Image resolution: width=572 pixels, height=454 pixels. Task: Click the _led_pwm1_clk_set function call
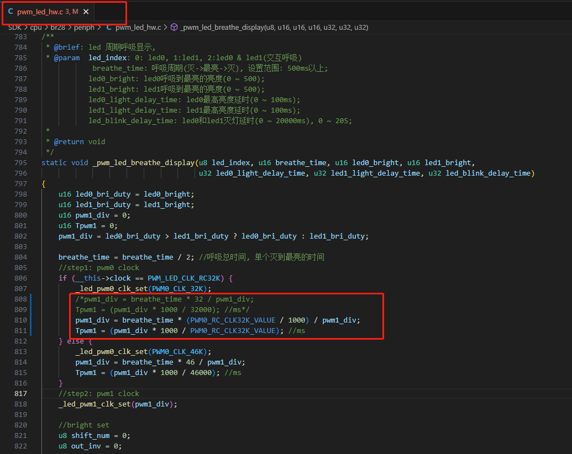coord(95,404)
